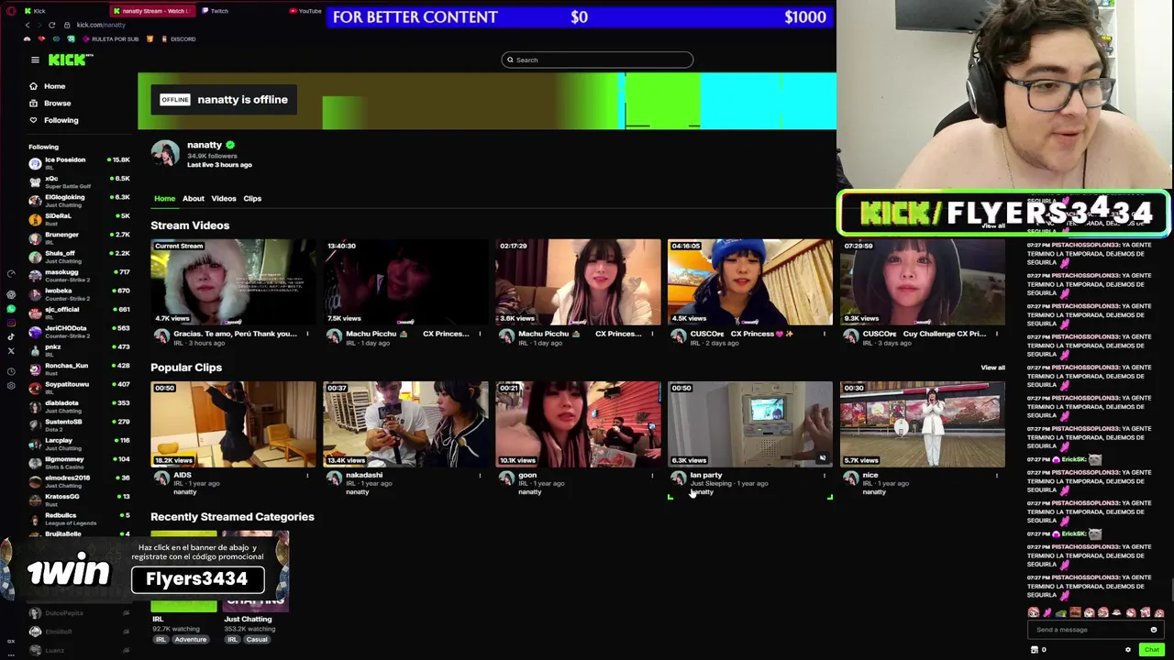Open options menu for nice clip

click(x=997, y=476)
